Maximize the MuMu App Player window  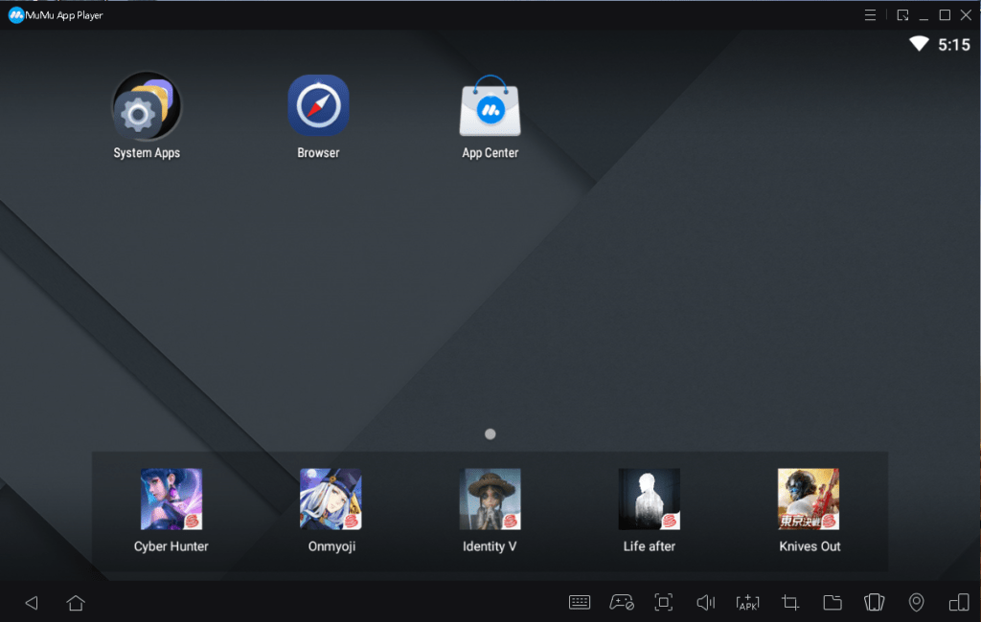945,15
